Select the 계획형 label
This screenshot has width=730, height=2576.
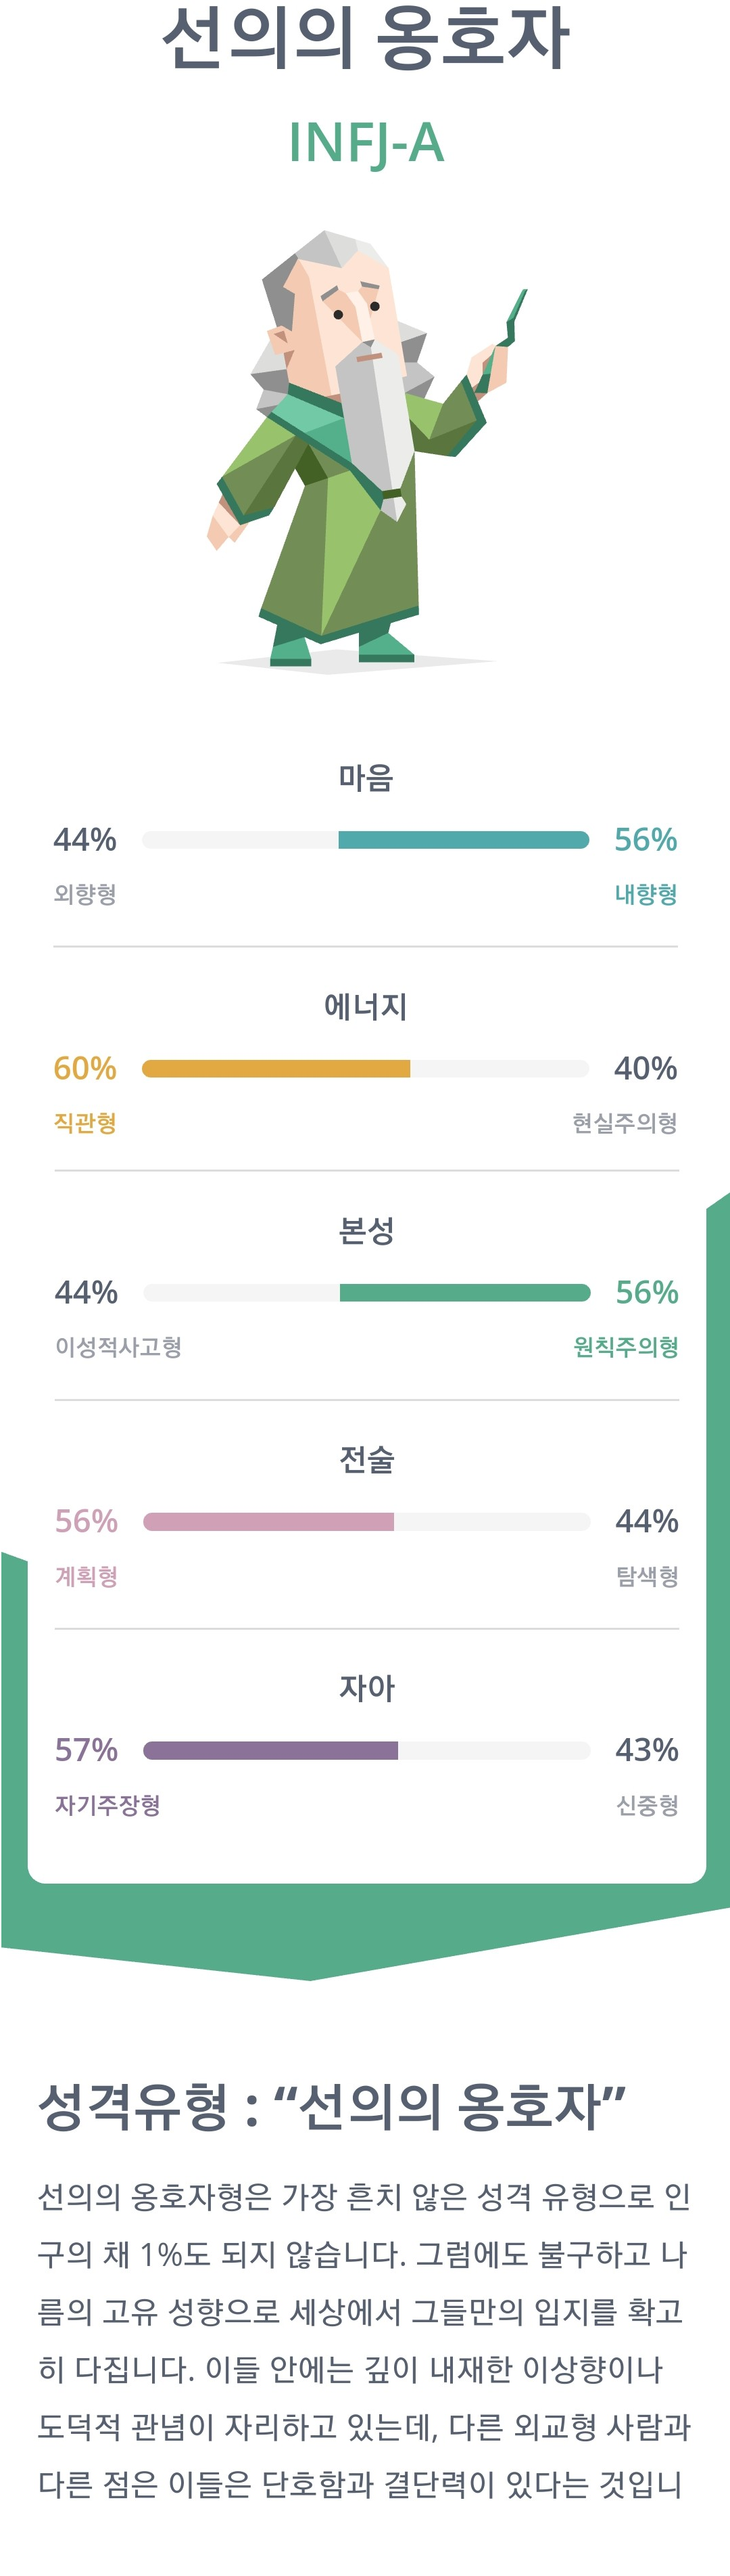point(86,1576)
